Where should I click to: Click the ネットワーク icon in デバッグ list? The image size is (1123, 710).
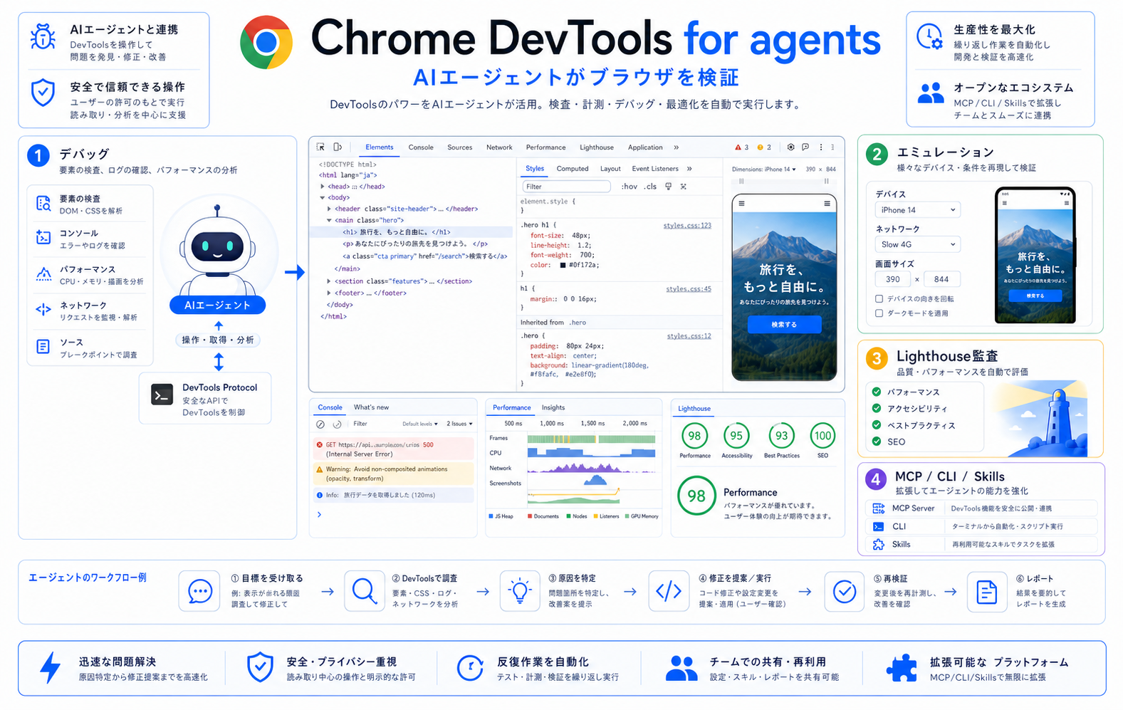pos(43,310)
